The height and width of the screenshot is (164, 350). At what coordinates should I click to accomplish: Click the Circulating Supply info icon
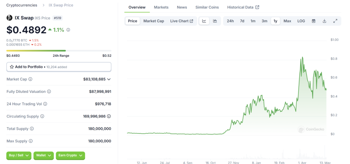coord(42,117)
